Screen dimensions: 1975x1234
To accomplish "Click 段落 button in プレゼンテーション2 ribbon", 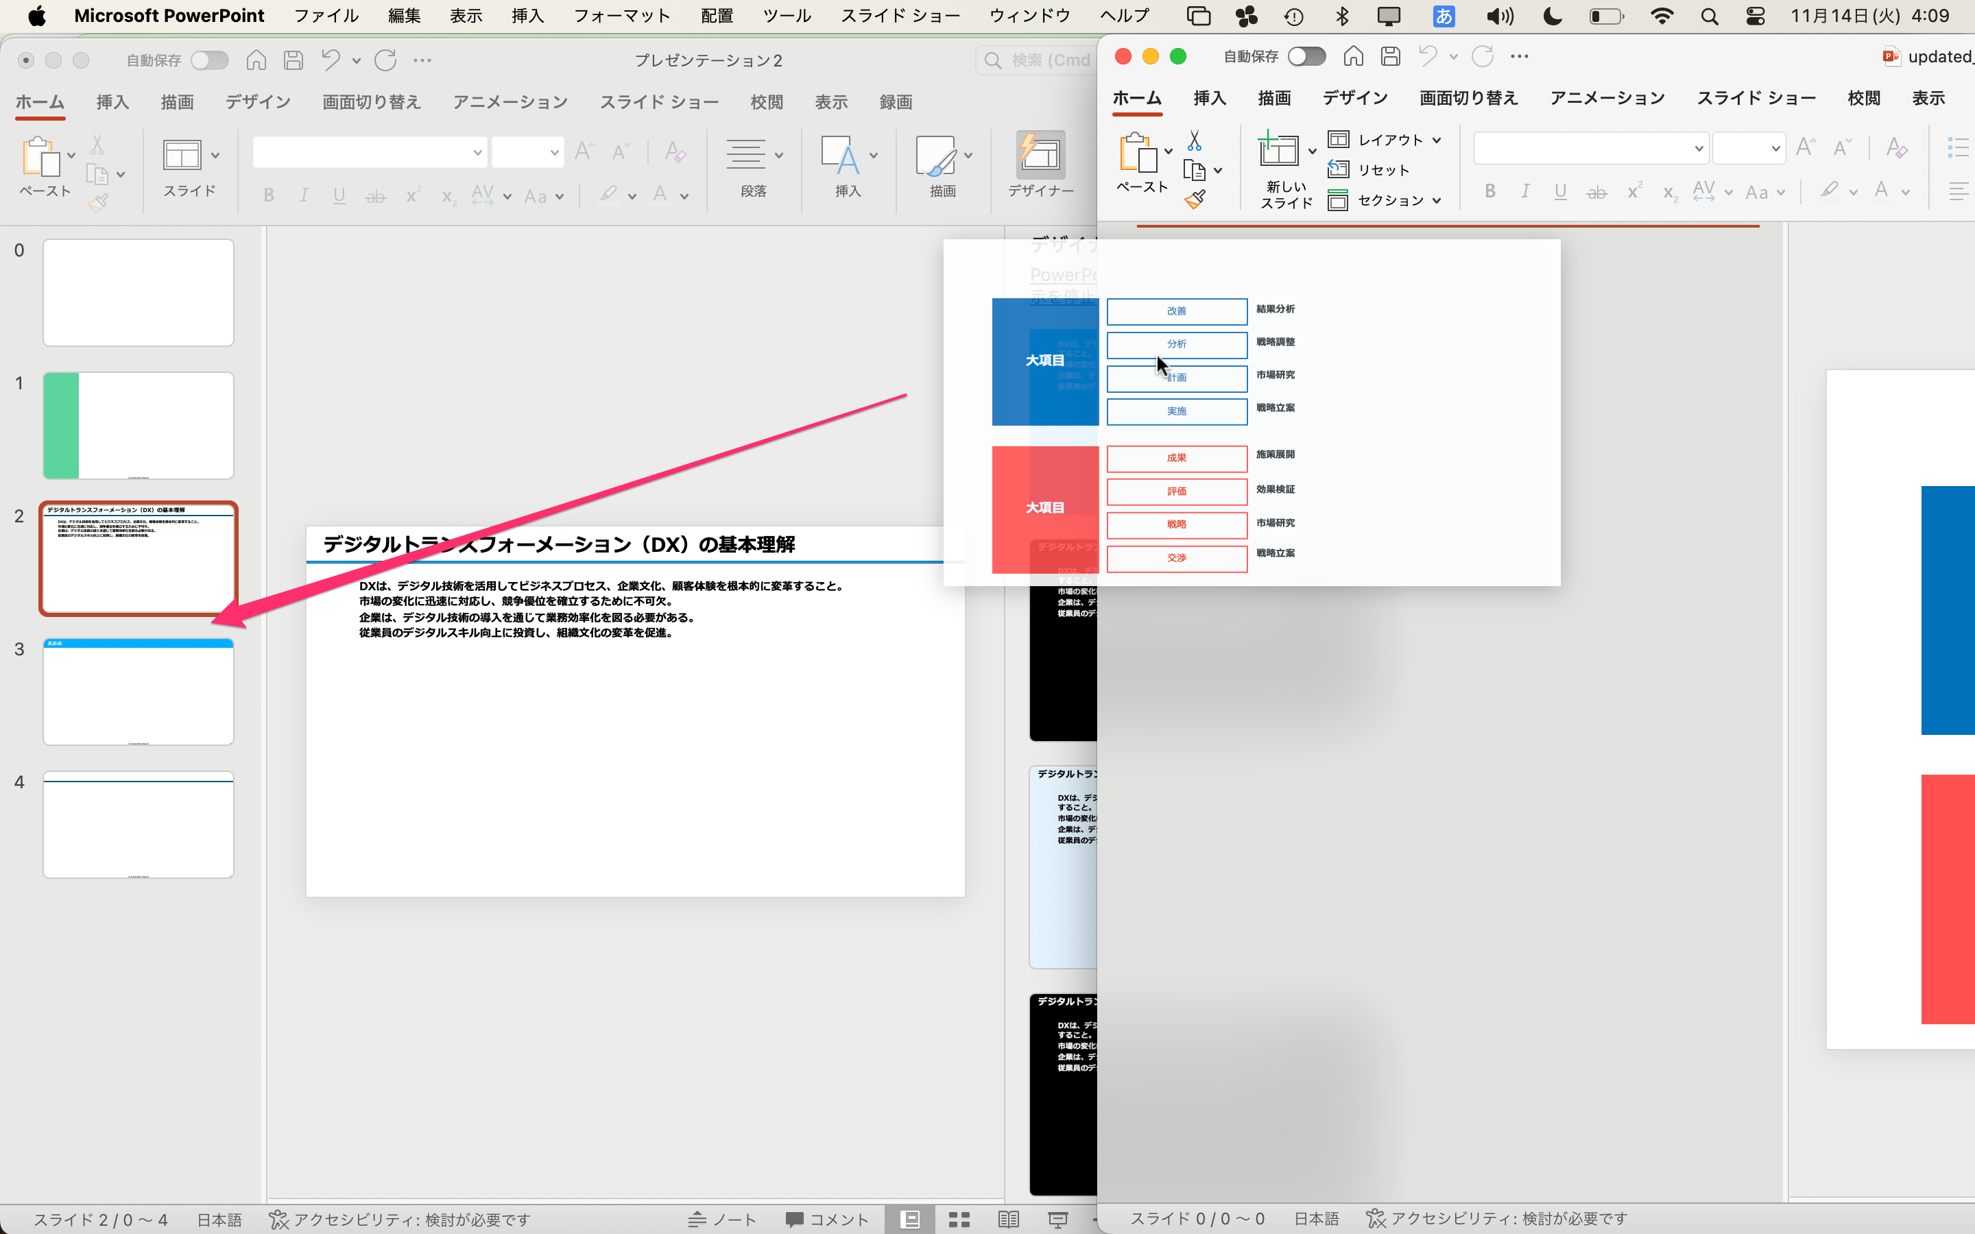I will point(753,167).
